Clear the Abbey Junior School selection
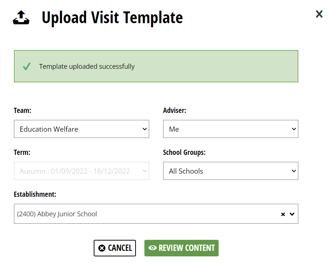Screen dimensions: 327x263 283,214
